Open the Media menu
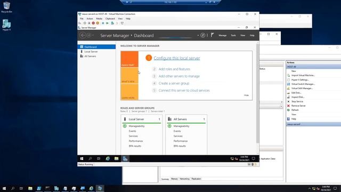The height and width of the screenshot is (192, 341). [x=99, y=19]
